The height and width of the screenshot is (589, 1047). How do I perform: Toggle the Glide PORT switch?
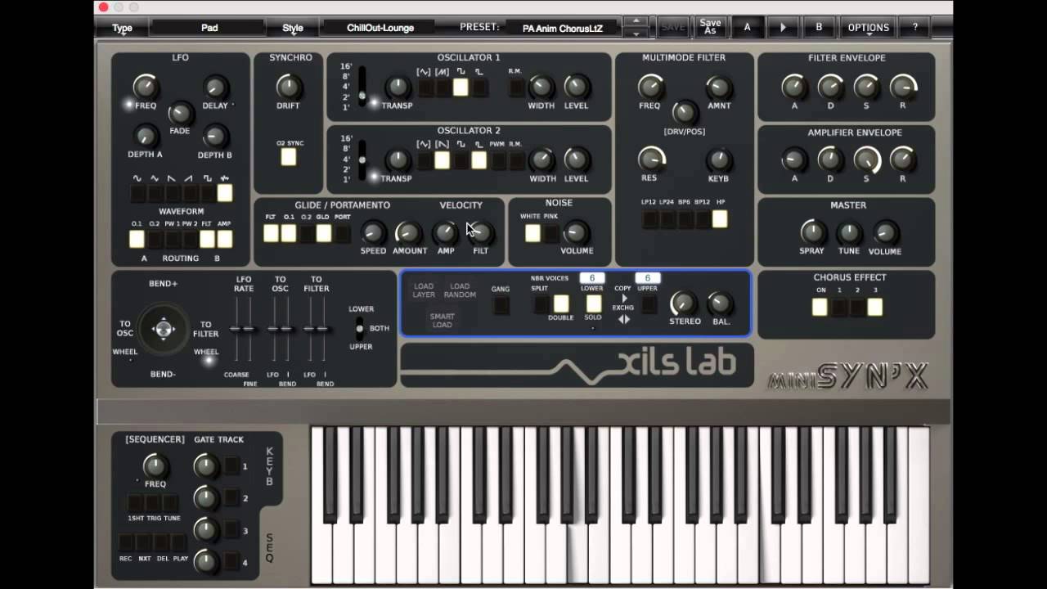[x=342, y=233]
